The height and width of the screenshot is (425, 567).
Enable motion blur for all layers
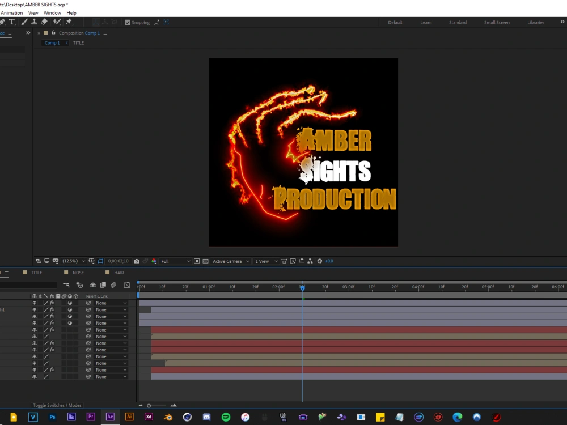click(x=113, y=285)
